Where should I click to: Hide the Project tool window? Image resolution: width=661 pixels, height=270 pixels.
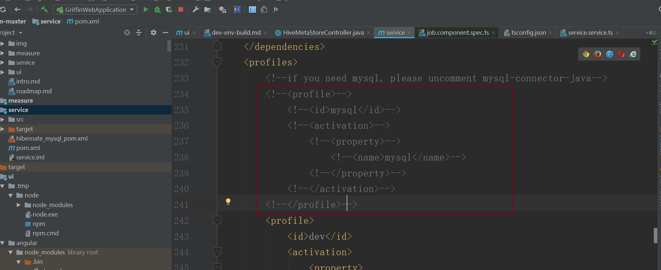tap(166, 33)
